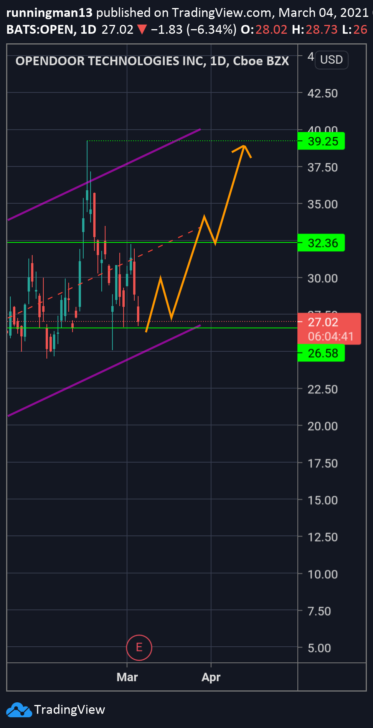Click the 10.00 price axis label
This screenshot has height=728, width=373.
[323, 574]
